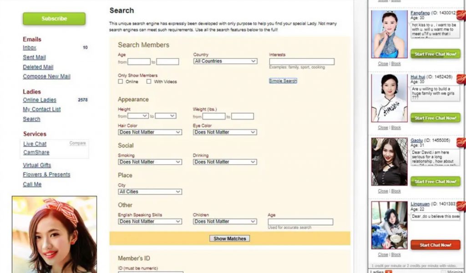
Task: Click the red icon beside Lingxuan's invite
Action: coord(461,206)
